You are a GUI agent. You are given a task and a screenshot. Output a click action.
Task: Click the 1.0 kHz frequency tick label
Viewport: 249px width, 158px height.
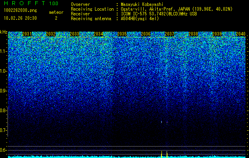[3, 71]
